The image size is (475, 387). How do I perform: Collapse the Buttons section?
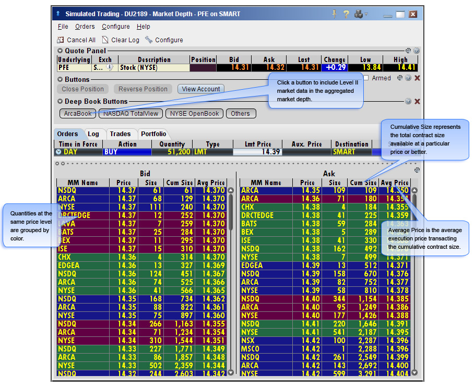click(60, 80)
